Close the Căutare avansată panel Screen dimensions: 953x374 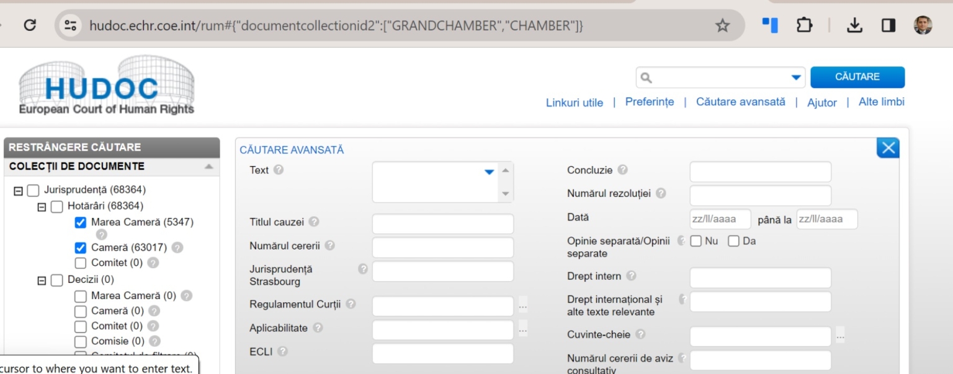pyautogui.click(x=888, y=148)
